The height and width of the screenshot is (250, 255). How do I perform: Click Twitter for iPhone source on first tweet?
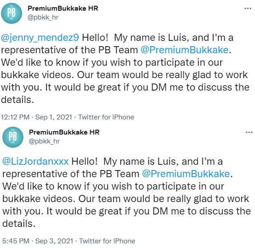click(106, 117)
